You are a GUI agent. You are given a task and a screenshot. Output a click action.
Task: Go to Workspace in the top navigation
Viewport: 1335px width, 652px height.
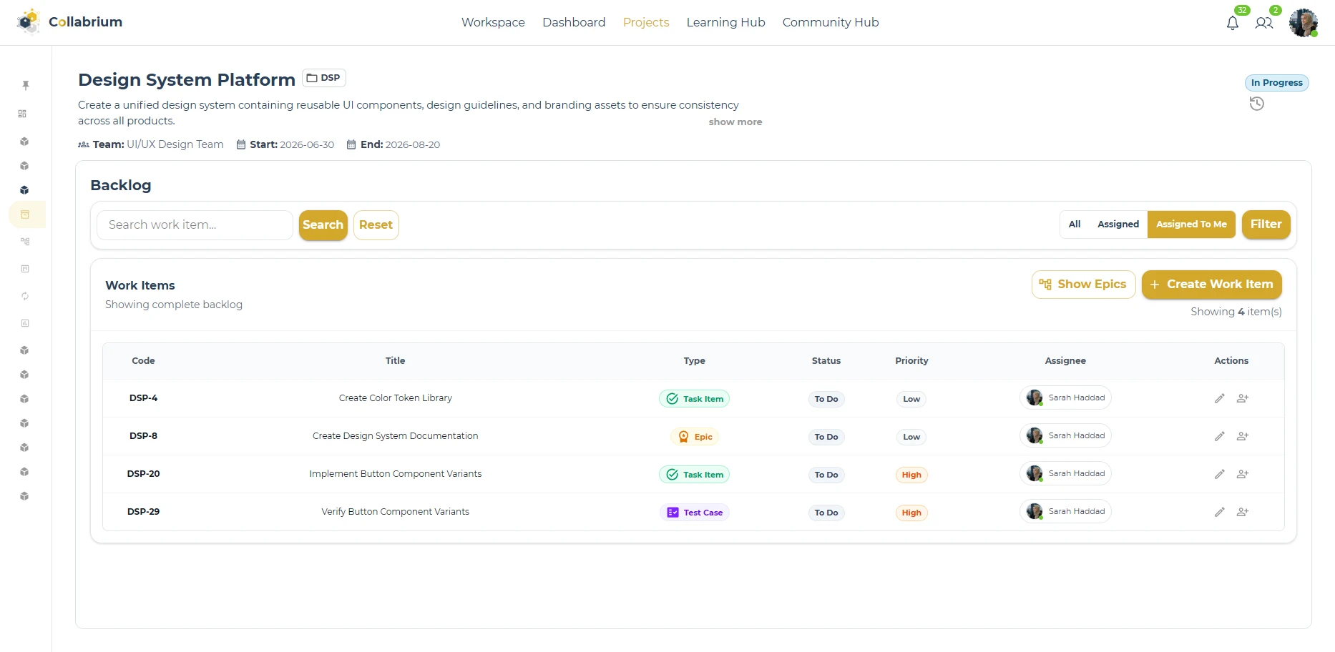pos(493,22)
